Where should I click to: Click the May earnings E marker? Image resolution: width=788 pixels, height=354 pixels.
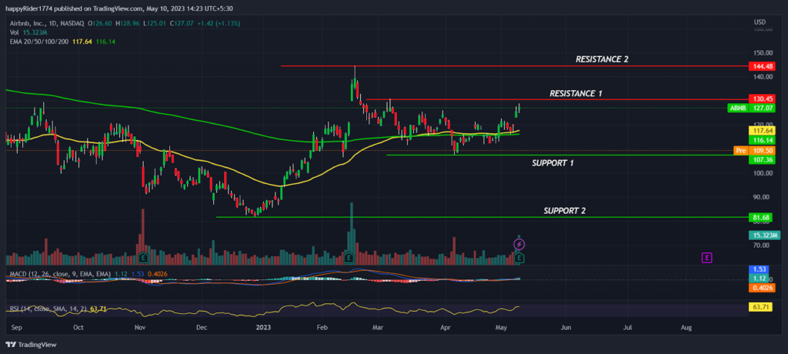tap(519, 259)
